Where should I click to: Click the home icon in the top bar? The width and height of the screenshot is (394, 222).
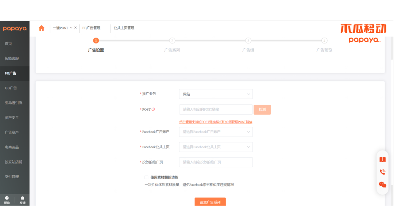point(41,28)
